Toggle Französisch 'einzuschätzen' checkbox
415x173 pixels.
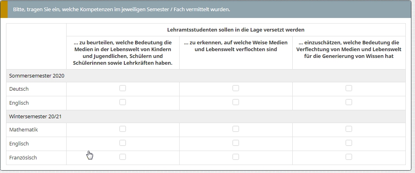point(349,157)
